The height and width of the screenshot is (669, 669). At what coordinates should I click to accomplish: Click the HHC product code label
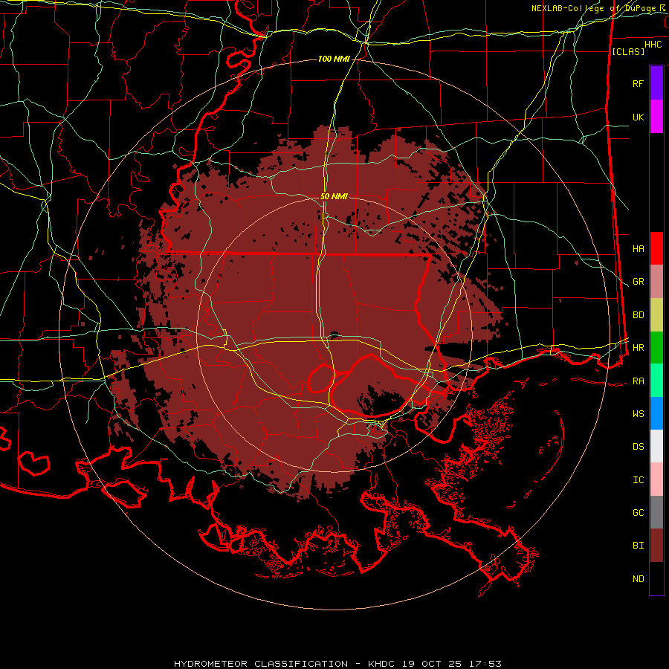(x=653, y=45)
